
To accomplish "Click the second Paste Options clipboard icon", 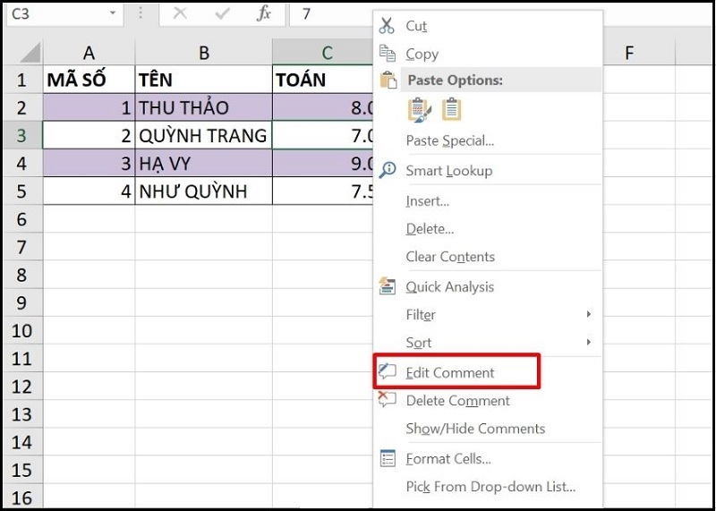I will click(452, 110).
